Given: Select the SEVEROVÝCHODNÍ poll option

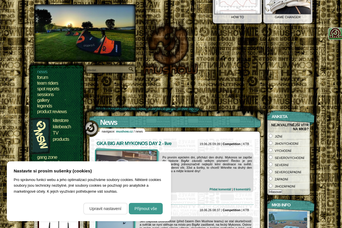Looking at the screenshot, I should tap(271, 157).
